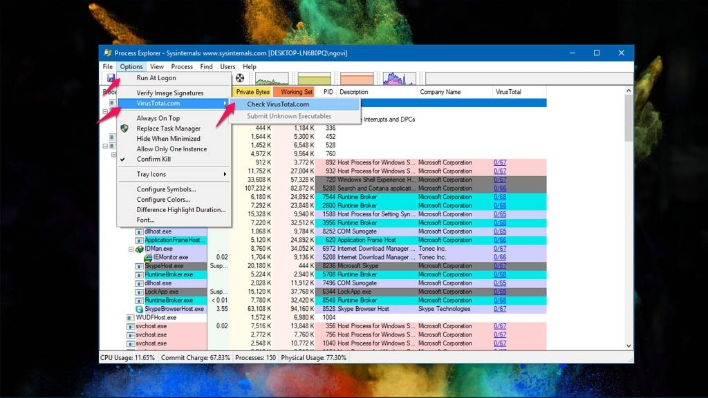
Task: Open the Process menu
Action: click(x=182, y=66)
